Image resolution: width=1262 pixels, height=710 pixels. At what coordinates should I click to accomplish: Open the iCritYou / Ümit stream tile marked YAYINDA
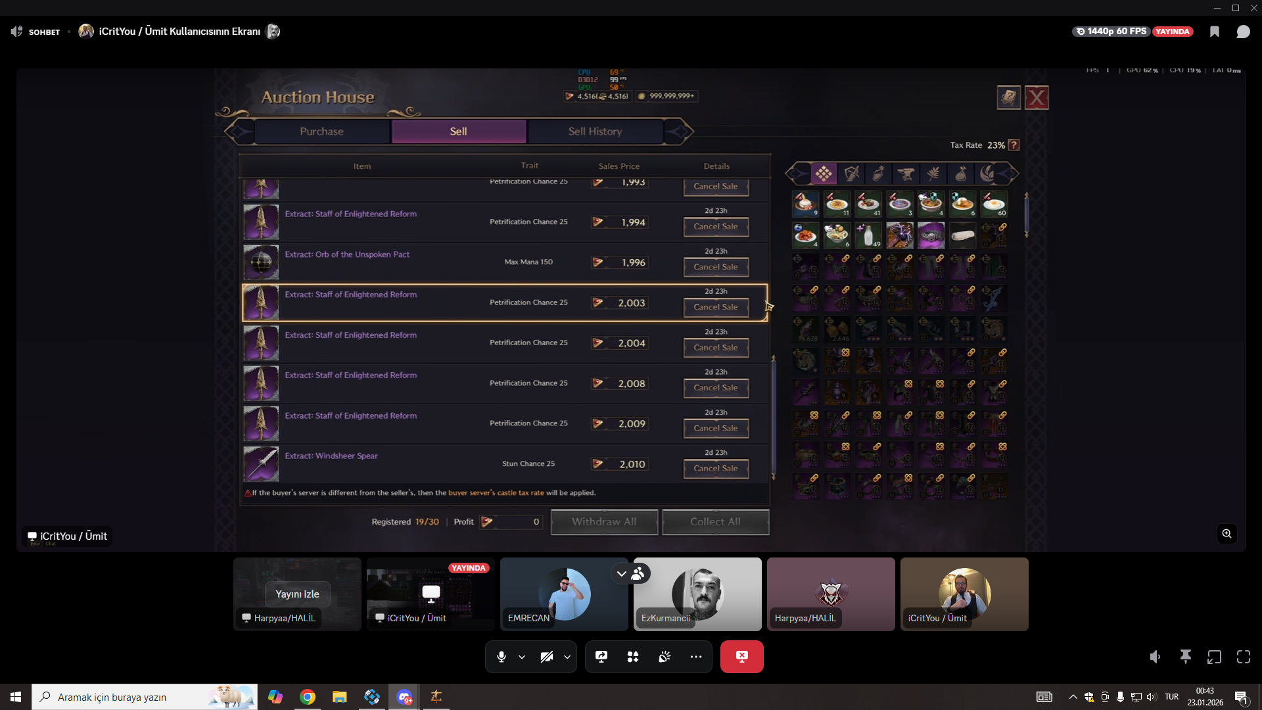click(431, 594)
